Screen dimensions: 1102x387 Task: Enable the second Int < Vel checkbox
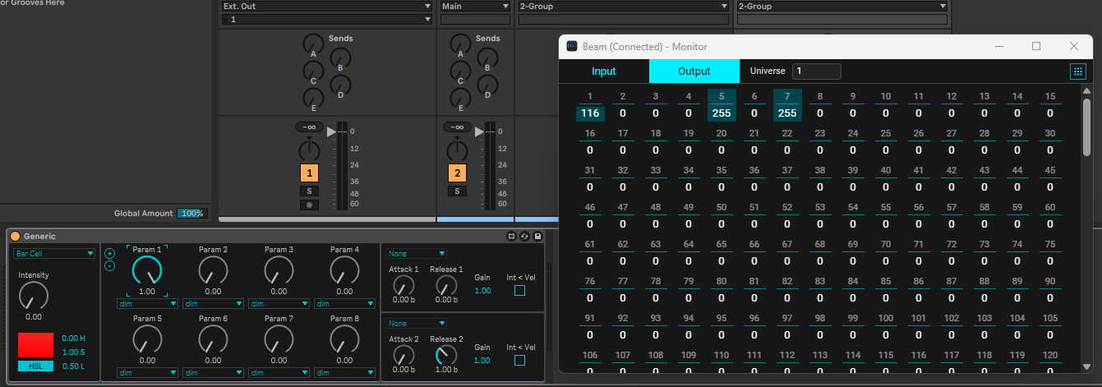click(x=519, y=360)
